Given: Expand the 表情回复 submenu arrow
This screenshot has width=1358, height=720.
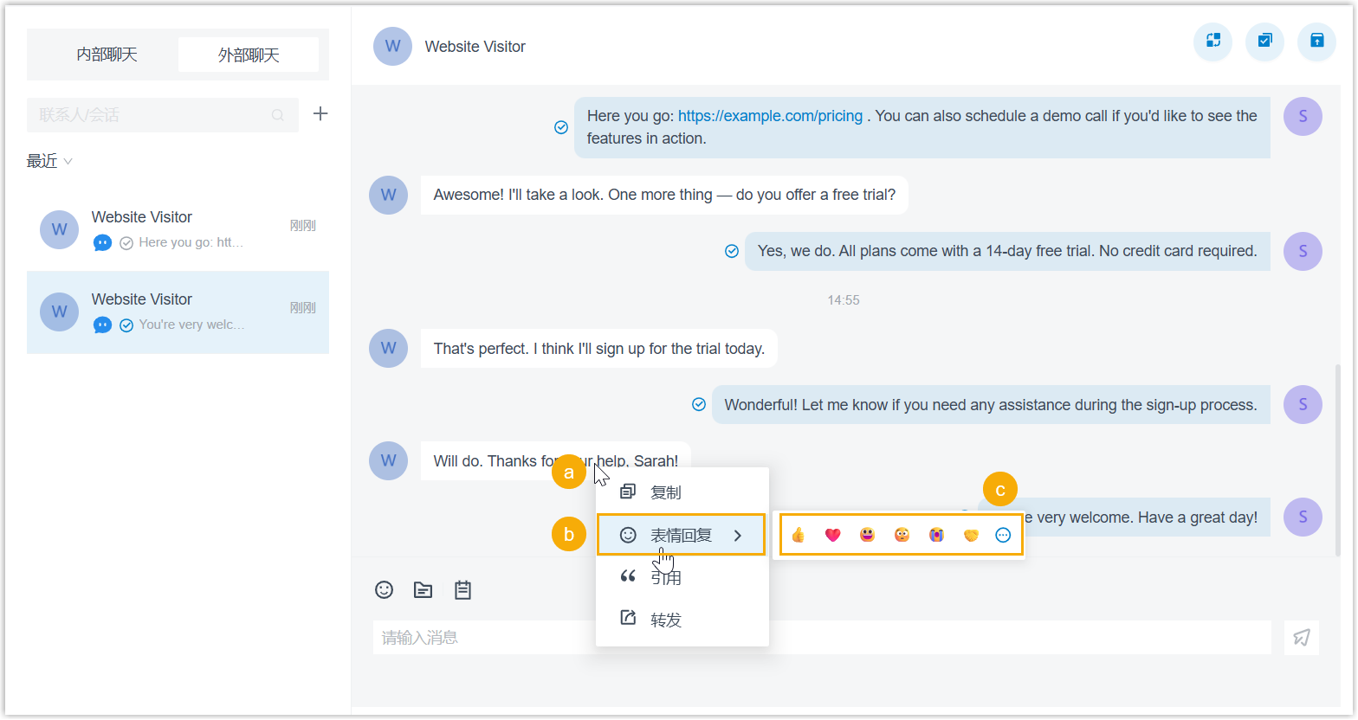Looking at the screenshot, I should coord(738,536).
